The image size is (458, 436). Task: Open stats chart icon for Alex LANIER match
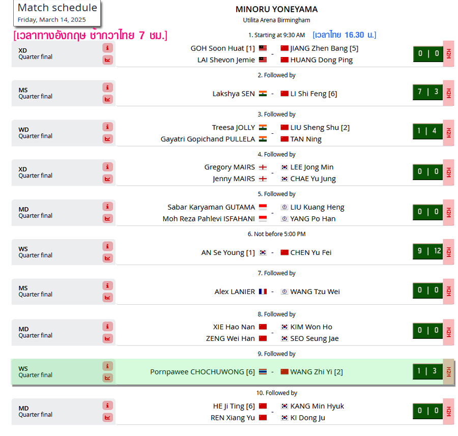point(107,298)
